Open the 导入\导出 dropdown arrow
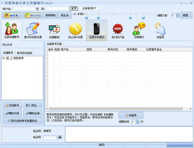Viewport: 194px width, 148px height. 41,105
